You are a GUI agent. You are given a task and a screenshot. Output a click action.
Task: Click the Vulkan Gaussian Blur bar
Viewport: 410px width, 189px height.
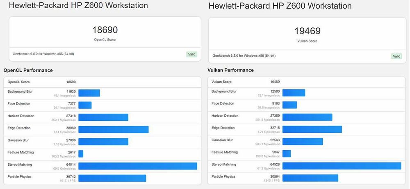click(303, 141)
